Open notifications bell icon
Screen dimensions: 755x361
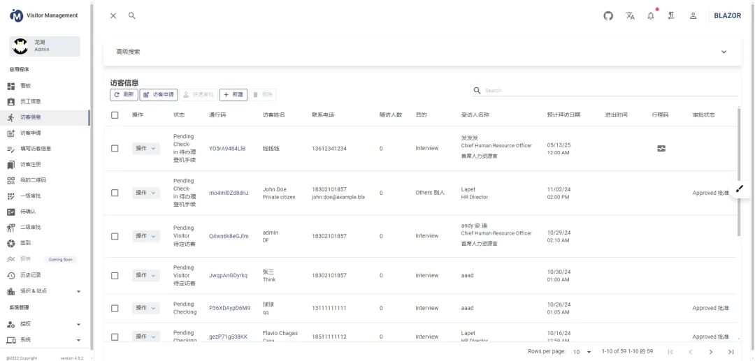tap(651, 16)
